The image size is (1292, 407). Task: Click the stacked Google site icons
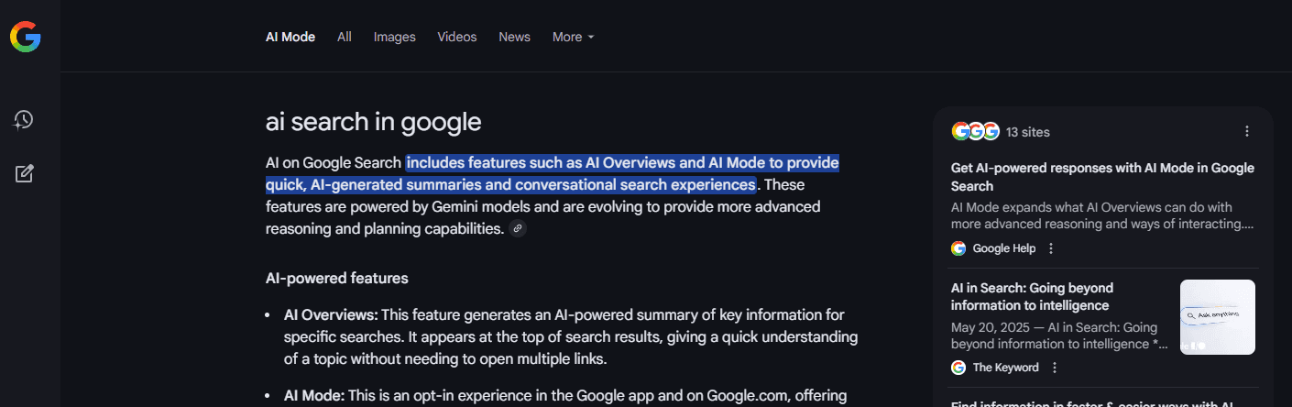pos(975,132)
